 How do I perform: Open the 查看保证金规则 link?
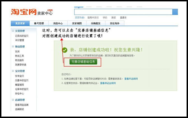point(108,83)
